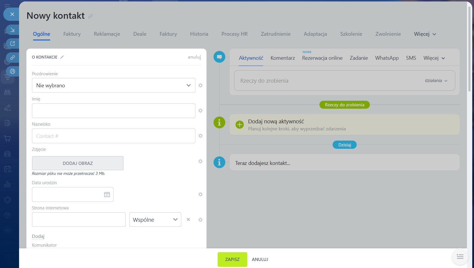Viewport: 474px width, 268px height.
Task: Click the ZAPISZ button
Action: [232, 260]
